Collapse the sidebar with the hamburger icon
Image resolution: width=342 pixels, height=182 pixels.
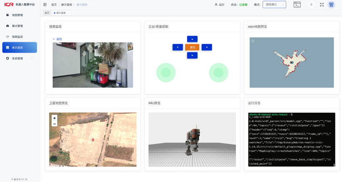point(45,5)
